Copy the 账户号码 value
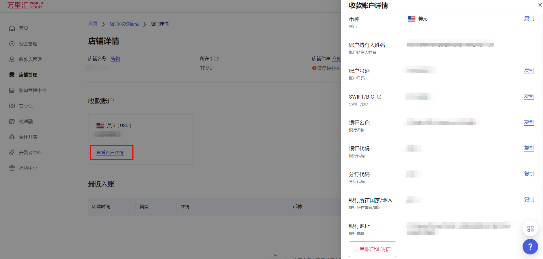This screenshot has height=259, width=543. point(529,70)
